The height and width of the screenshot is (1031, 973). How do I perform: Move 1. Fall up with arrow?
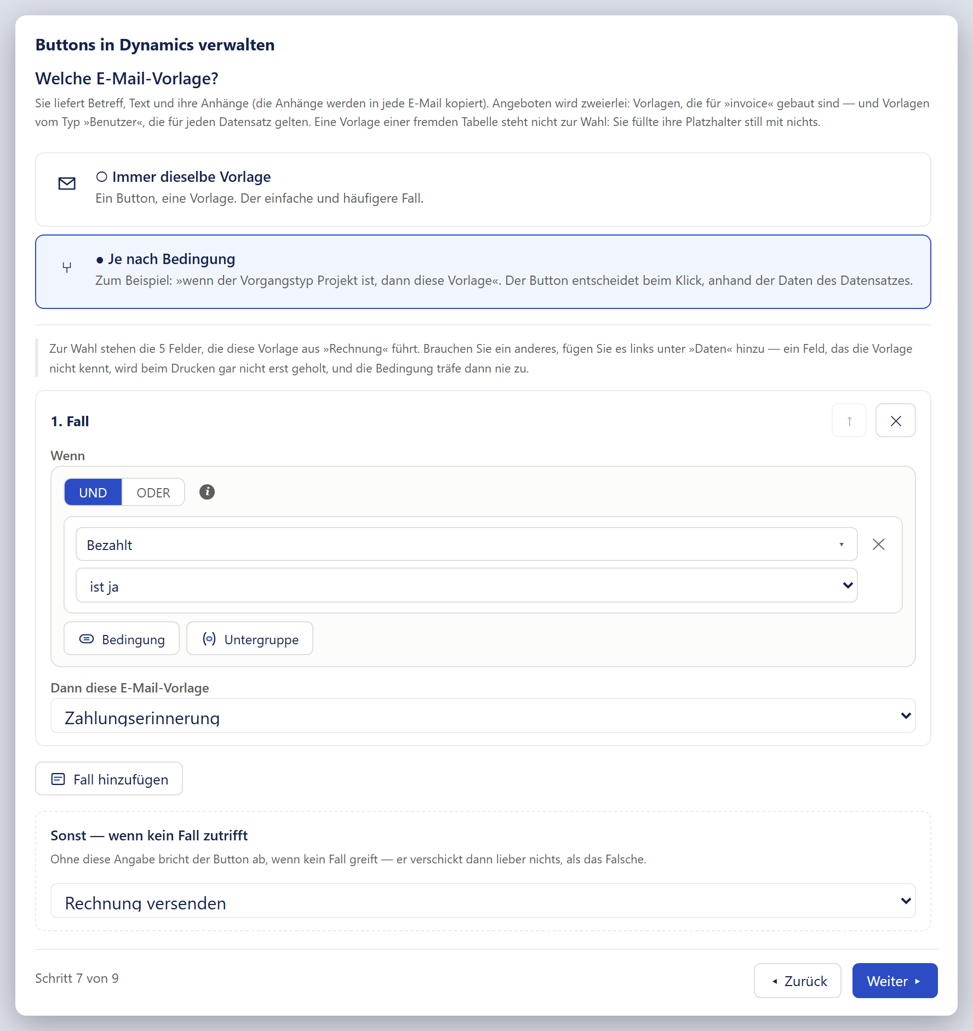(849, 421)
